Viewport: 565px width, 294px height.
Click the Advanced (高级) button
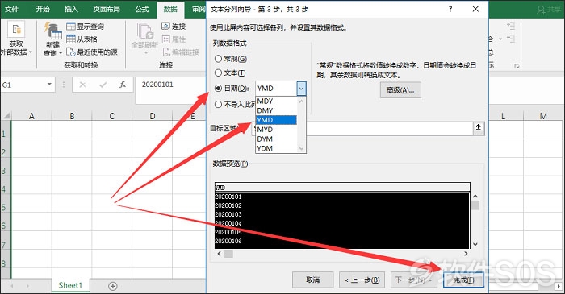click(x=400, y=90)
